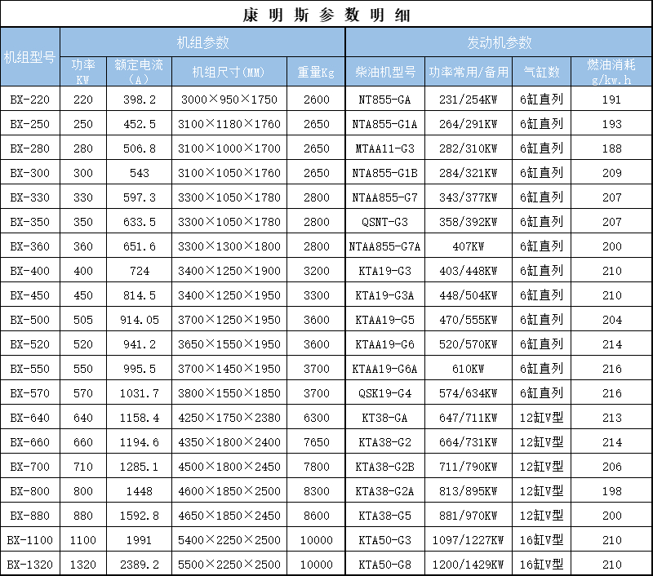Click the NT855-GA engine model cell
This screenshot has height=576, width=653.
tap(385, 99)
